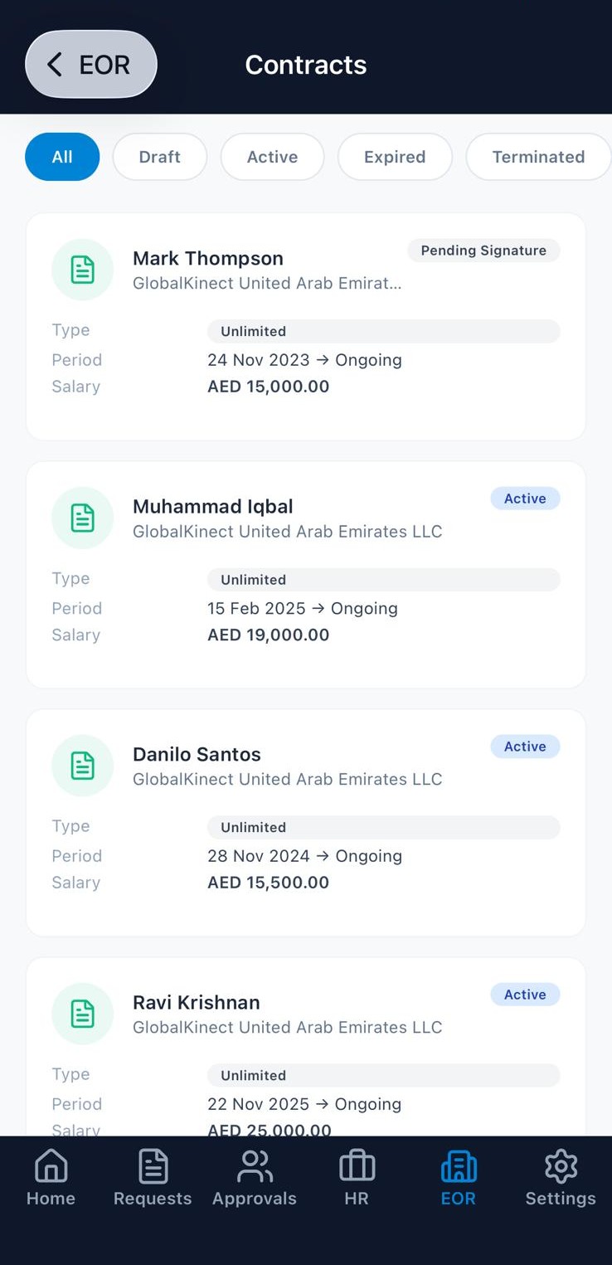Click Muhammad Iqbal's Active status badge
Viewport: 612px width, 1265px height.
pos(525,499)
